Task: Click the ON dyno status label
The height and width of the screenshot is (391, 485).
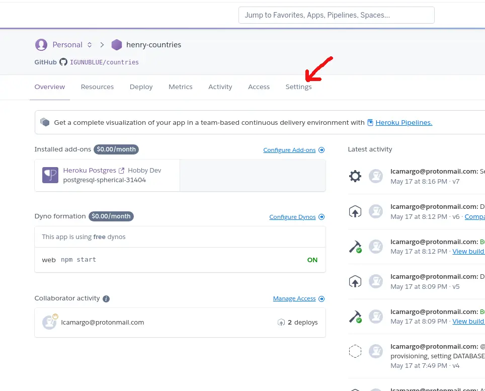Action: (x=312, y=260)
